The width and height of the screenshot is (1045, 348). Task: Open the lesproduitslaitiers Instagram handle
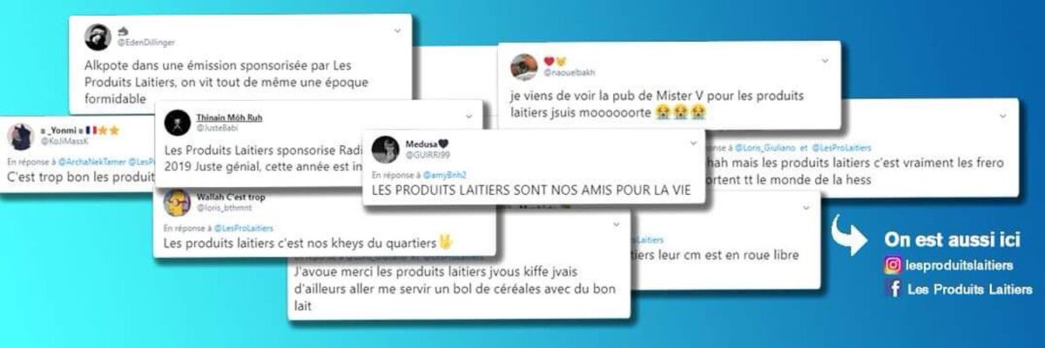pyautogui.click(x=959, y=265)
